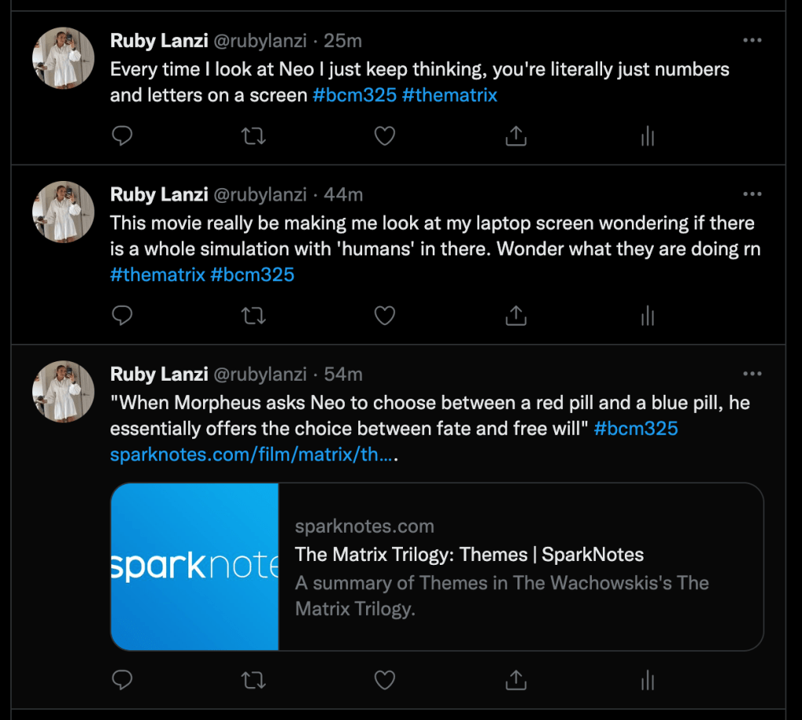Like the laptop screen simulation tweet
This screenshot has width=802, height=720.
[x=384, y=316]
